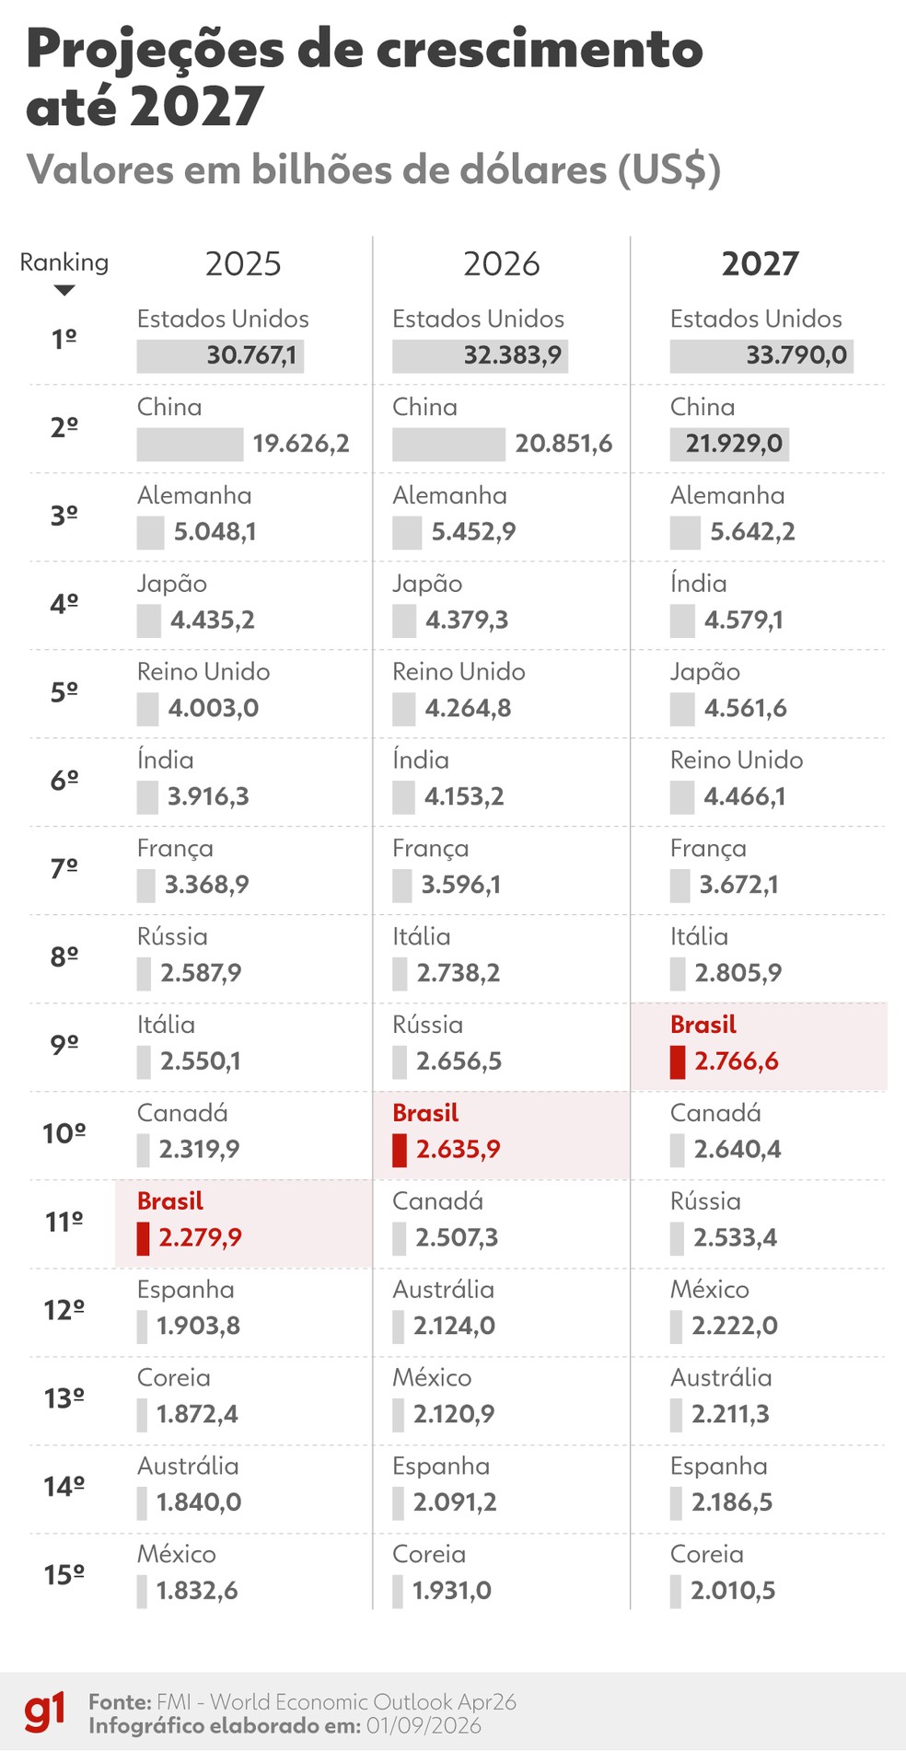Select the 2026 column header
Viewport: 906px width, 1751px height.
tap(502, 264)
